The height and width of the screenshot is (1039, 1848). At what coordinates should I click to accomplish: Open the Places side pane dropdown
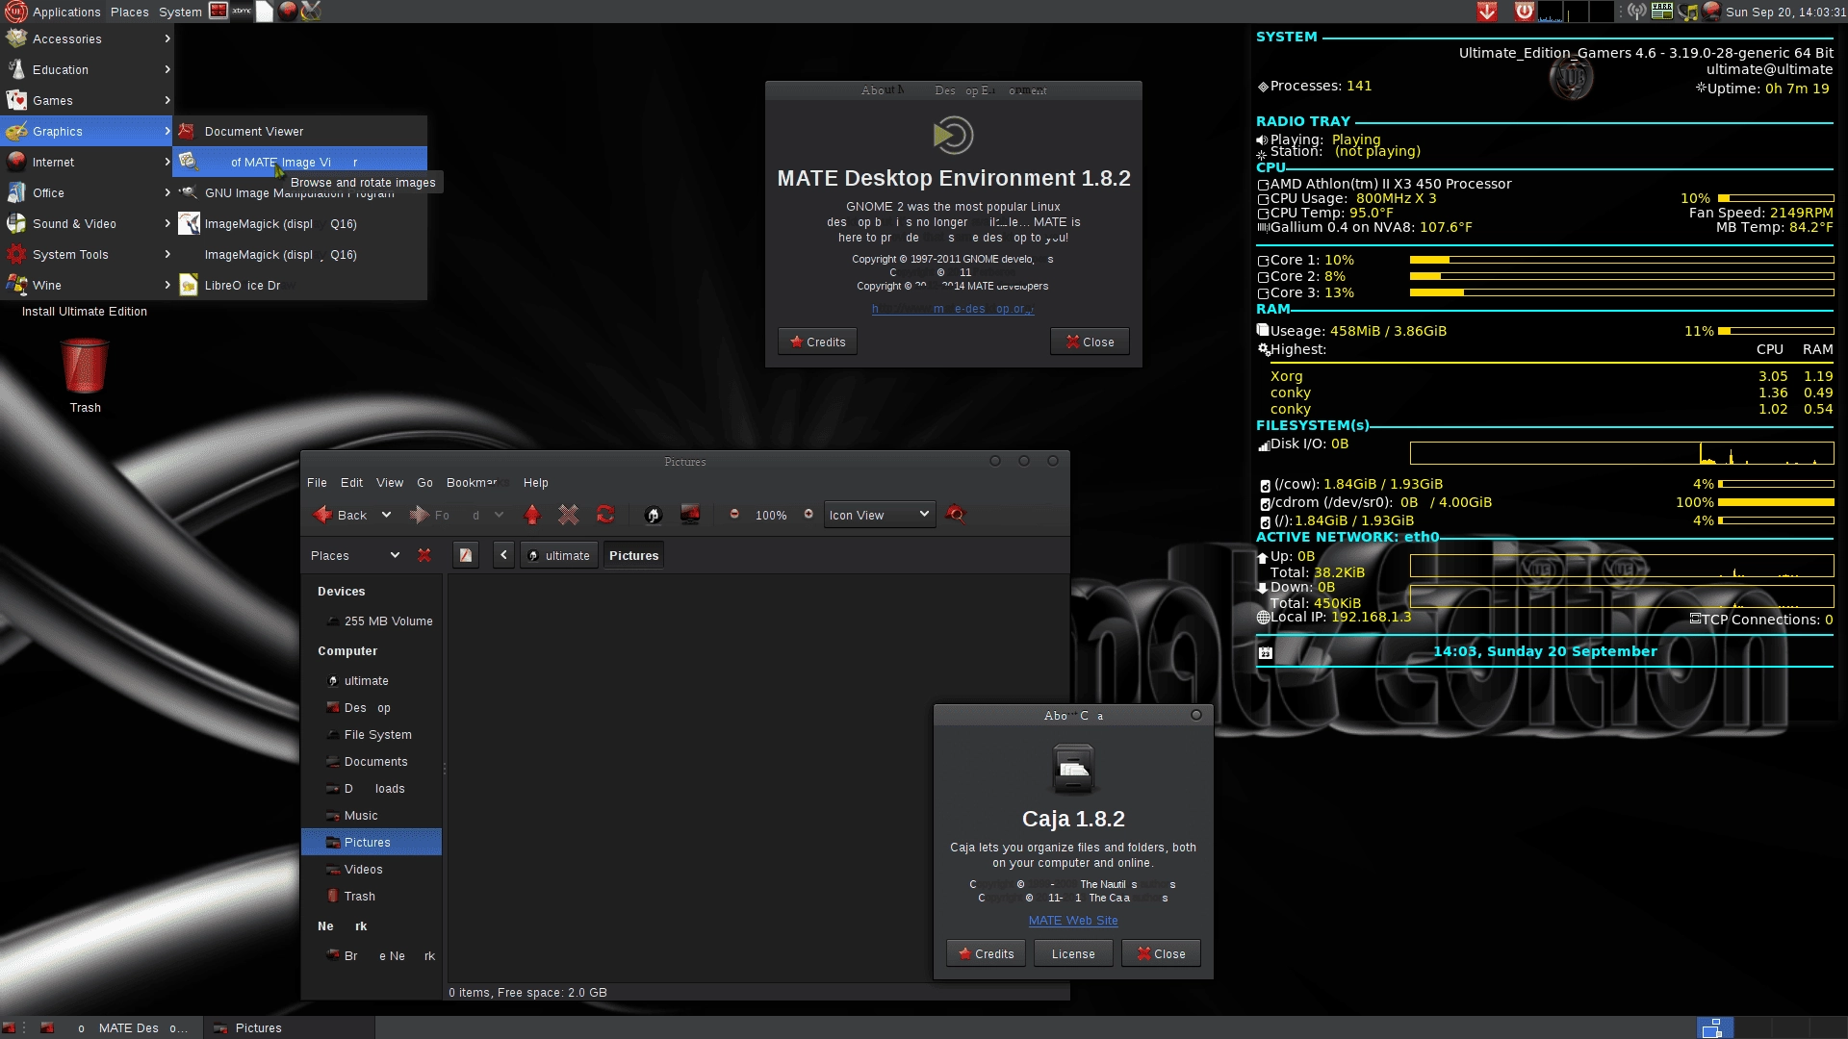354,555
